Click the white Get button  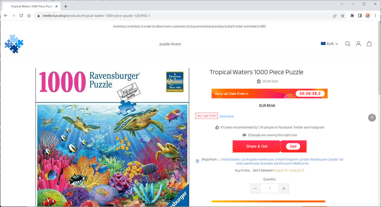(293, 146)
